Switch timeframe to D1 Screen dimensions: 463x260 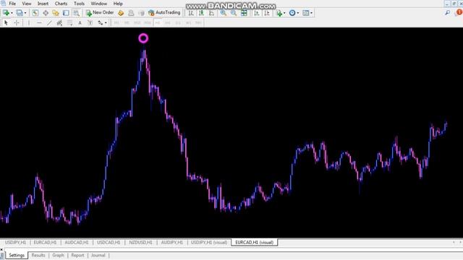click(178, 22)
